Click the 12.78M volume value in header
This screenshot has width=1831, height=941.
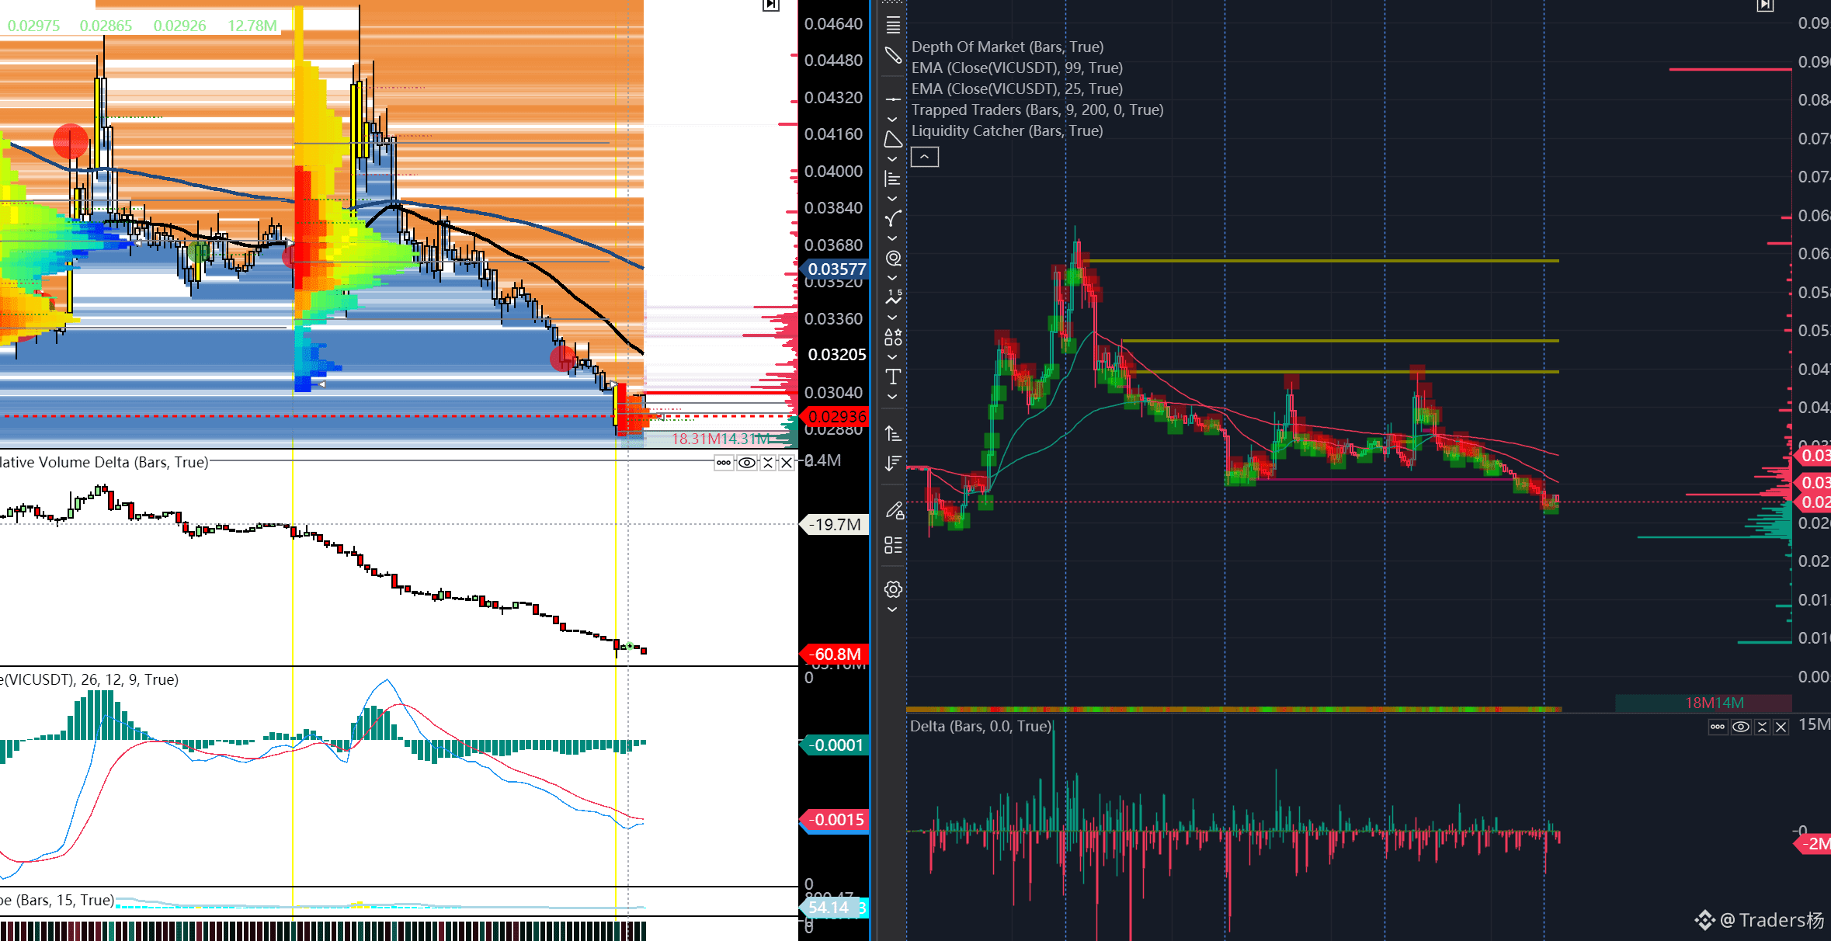coord(252,26)
